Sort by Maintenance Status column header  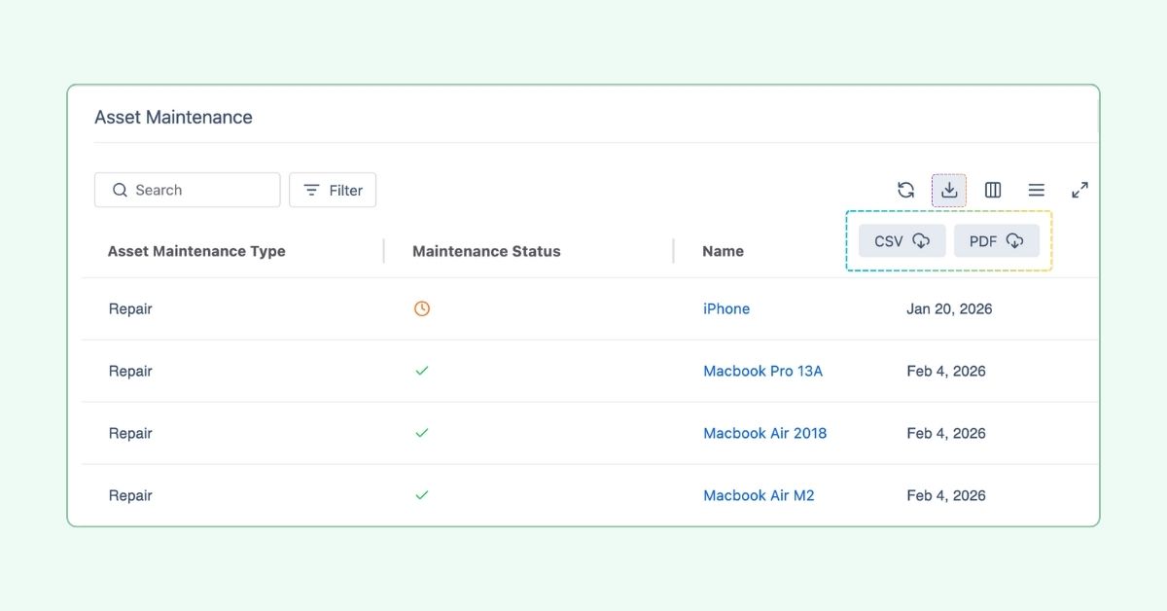[x=486, y=251]
